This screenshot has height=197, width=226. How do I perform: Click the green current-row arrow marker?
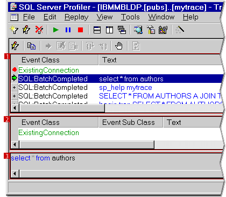(14, 78)
